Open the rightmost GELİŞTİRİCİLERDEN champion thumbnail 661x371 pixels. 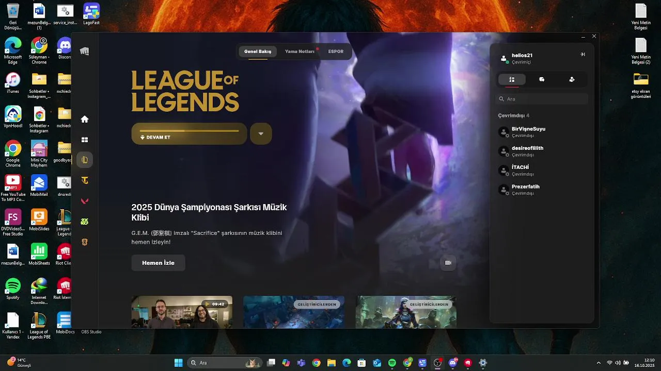(x=406, y=312)
